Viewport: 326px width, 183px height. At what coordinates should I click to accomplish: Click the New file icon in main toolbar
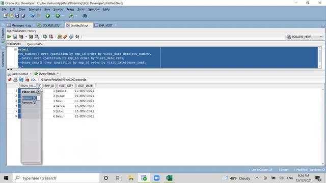tap(6, 16)
